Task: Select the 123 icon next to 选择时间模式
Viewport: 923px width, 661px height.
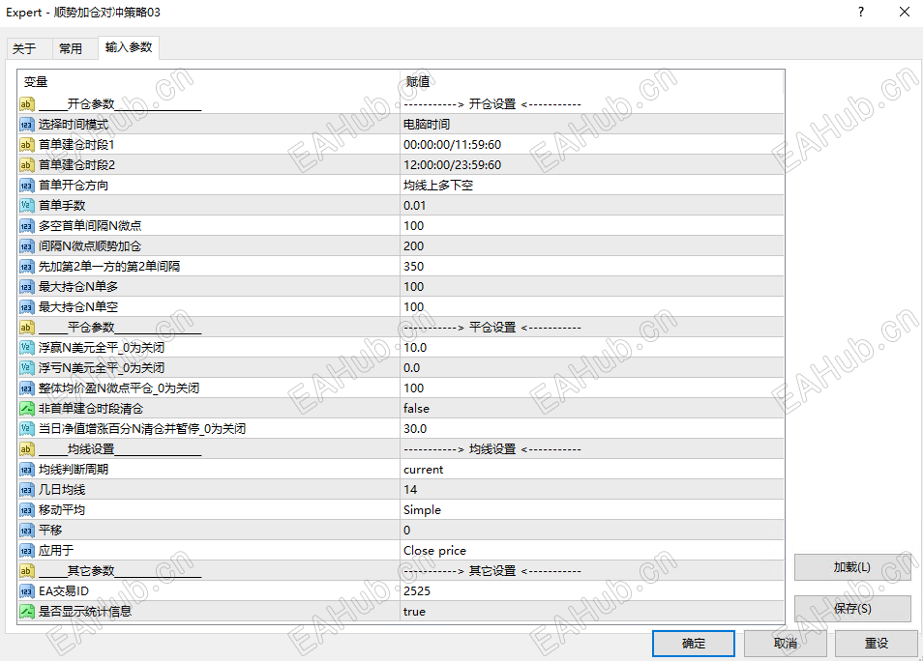Action: point(26,124)
